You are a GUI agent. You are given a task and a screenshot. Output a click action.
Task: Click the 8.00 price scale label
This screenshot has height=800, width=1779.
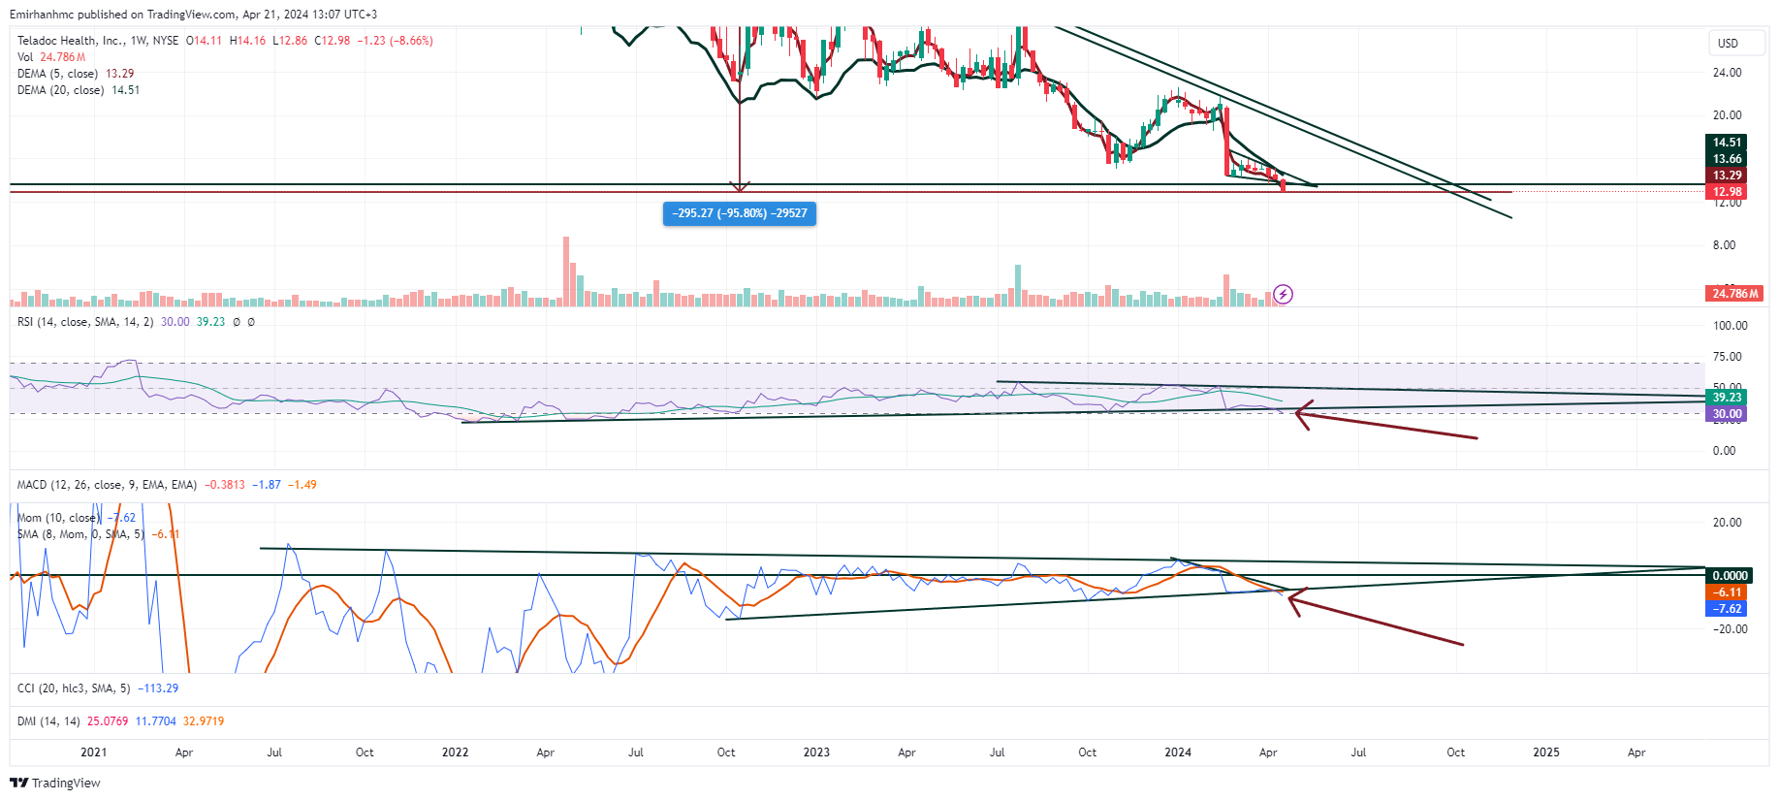click(x=1724, y=245)
